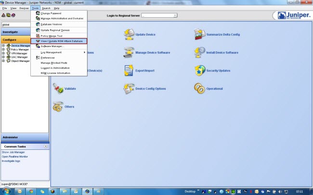Open the Devices menu
313x195 pixels.
coord(24,8)
